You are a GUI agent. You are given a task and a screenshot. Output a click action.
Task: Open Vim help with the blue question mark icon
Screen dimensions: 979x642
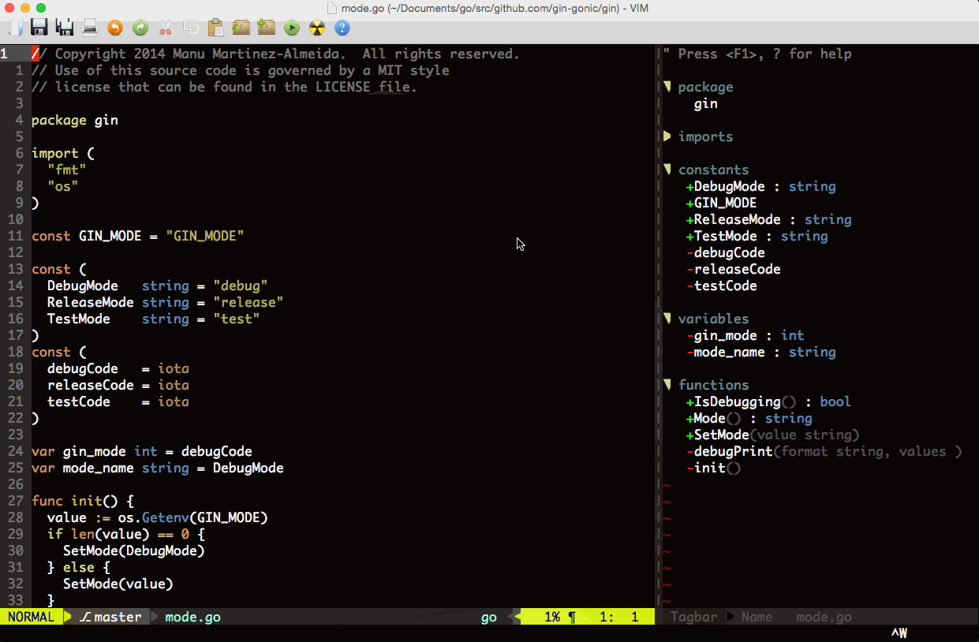(x=342, y=28)
